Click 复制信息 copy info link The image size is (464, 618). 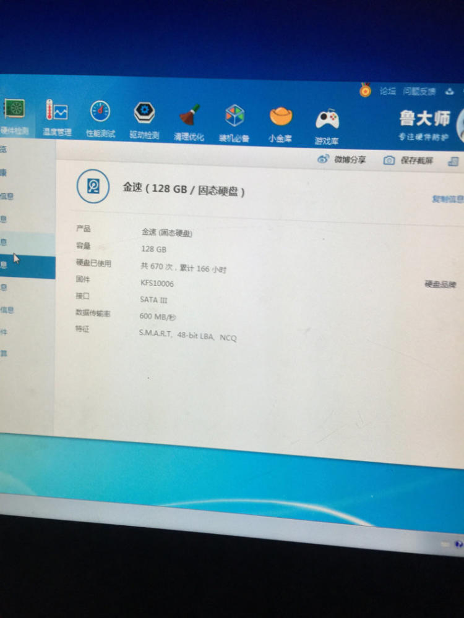click(x=448, y=199)
